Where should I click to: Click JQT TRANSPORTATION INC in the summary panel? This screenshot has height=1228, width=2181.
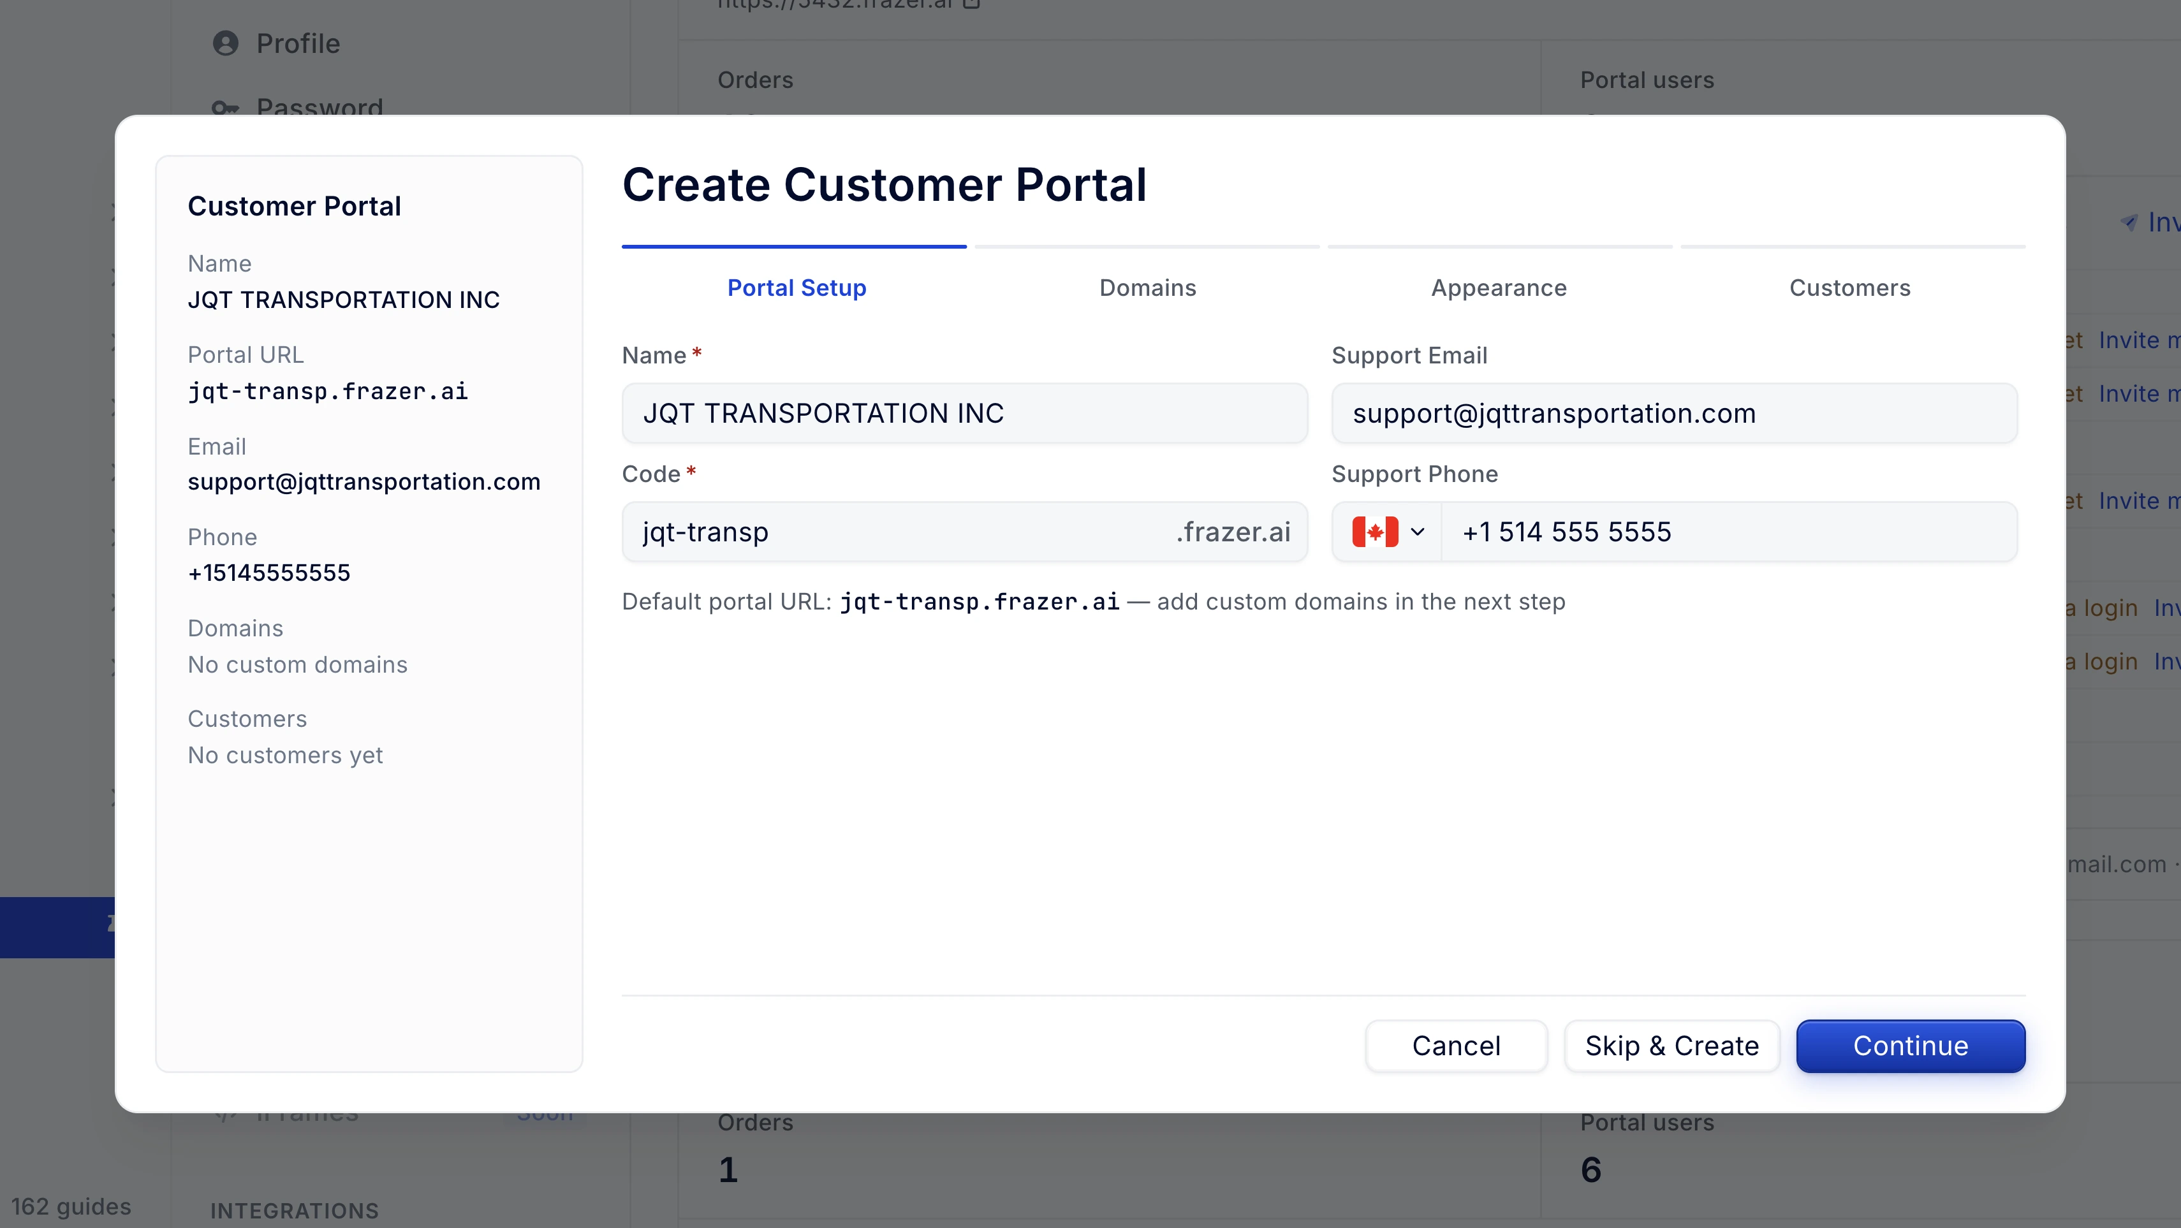pos(344,300)
